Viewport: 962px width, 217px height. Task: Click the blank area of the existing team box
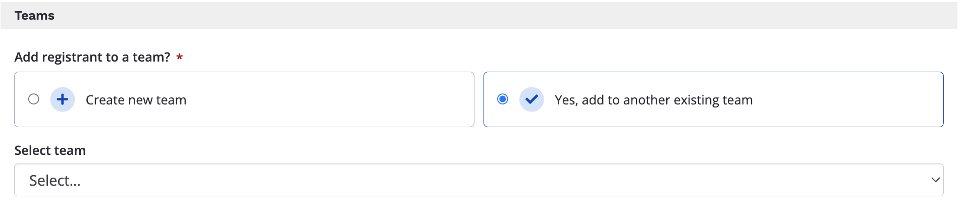pyautogui.click(x=848, y=99)
